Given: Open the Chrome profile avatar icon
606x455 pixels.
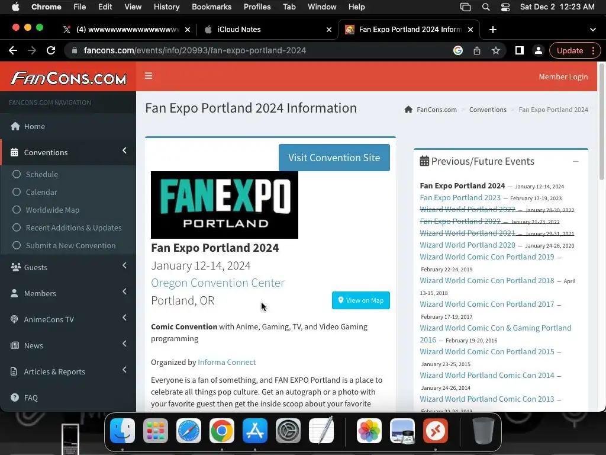Looking at the screenshot, I should pos(539,50).
